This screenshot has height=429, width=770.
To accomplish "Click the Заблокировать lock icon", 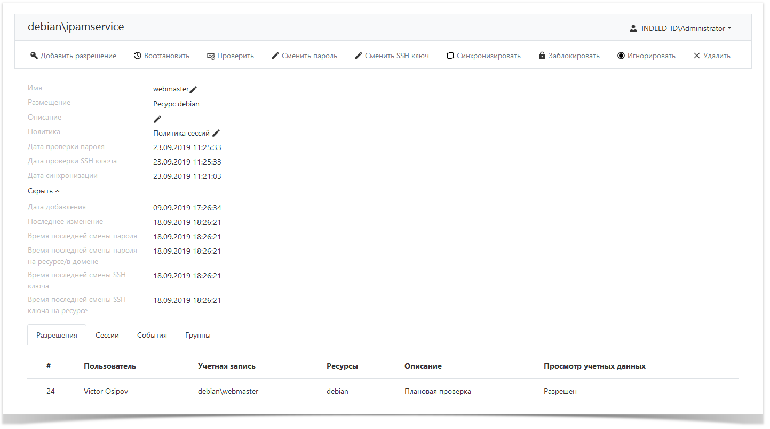I will tap(542, 55).
